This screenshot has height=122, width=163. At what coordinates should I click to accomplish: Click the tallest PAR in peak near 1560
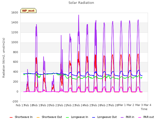click(79, 15)
